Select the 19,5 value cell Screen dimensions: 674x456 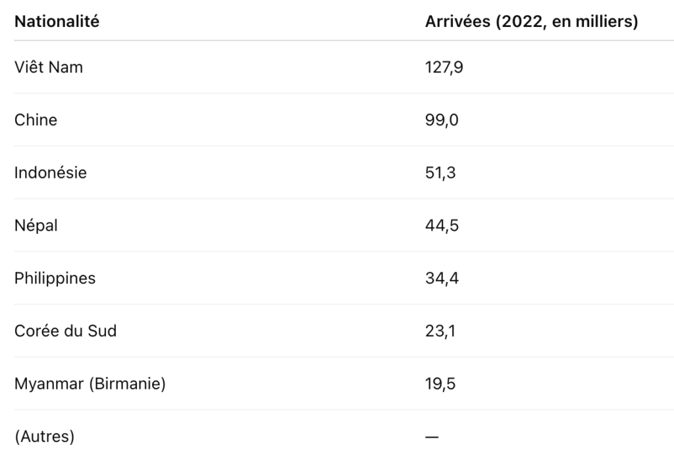point(440,384)
